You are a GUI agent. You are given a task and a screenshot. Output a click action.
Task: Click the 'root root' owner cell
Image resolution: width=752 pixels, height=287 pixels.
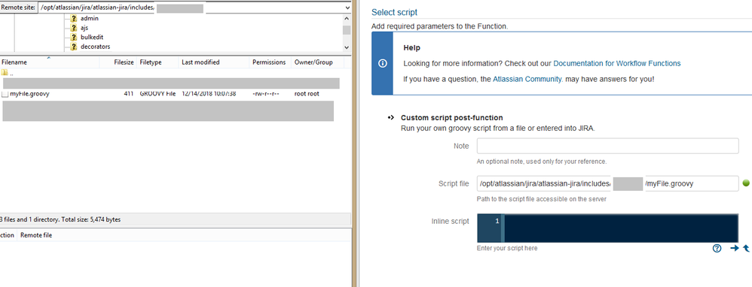click(x=307, y=94)
